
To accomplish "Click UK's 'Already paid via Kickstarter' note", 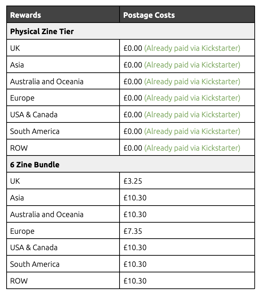I will (192, 48).
